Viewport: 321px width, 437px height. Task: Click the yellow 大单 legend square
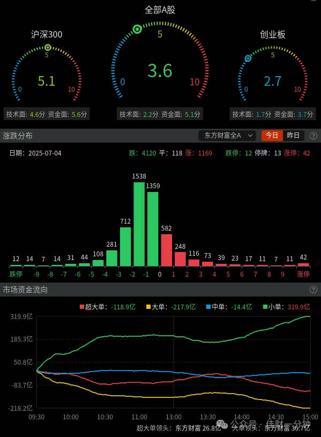point(148,307)
